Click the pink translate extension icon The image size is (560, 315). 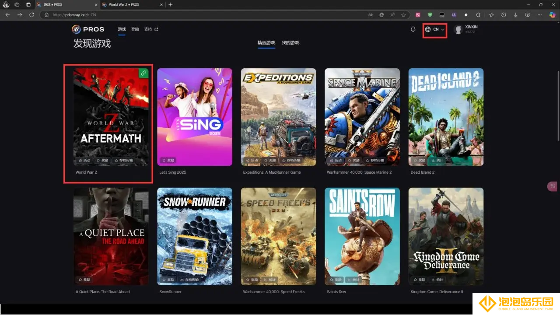click(418, 14)
